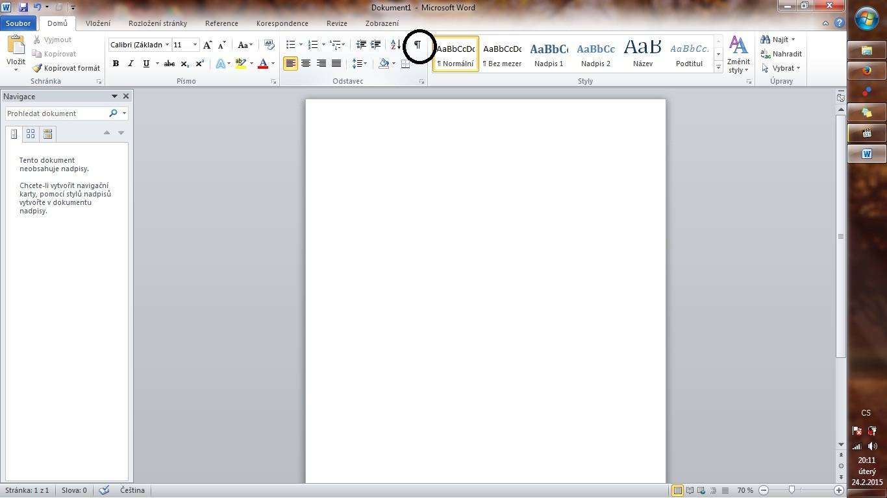The width and height of the screenshot is (887, 498).
Task: Zoom in with the plus button
Action: 839,491
